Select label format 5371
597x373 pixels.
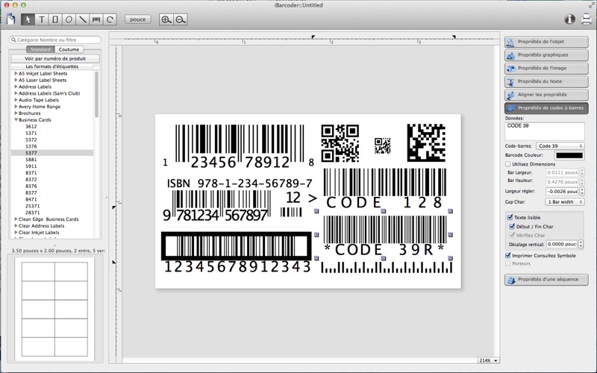(31, 134)
